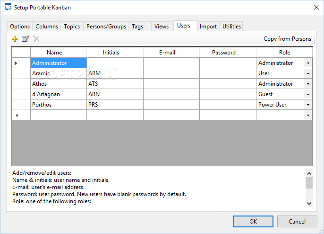
Task: Click the Role column header
Action: (x=284, y=53)
